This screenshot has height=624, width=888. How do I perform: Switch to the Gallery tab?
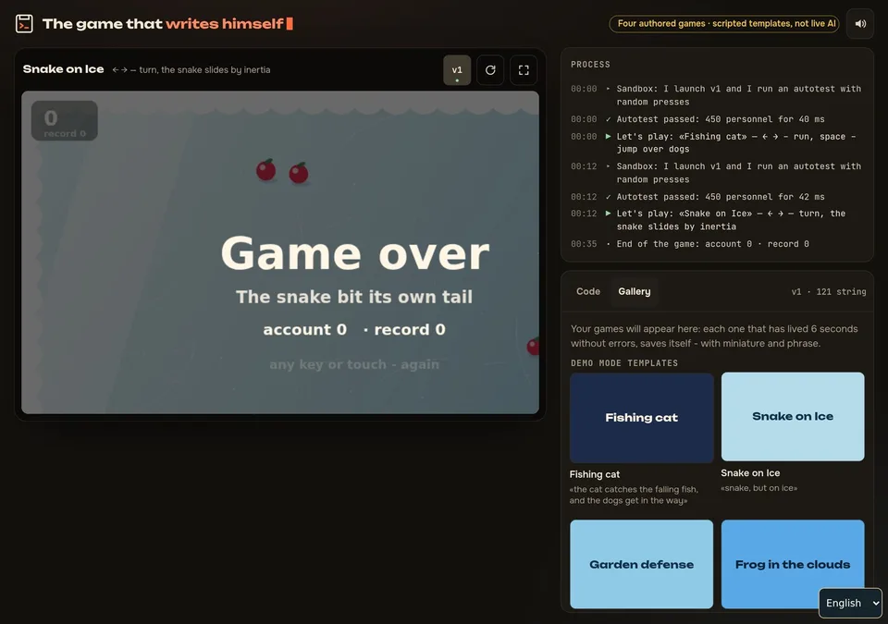(x=635, y=291)
